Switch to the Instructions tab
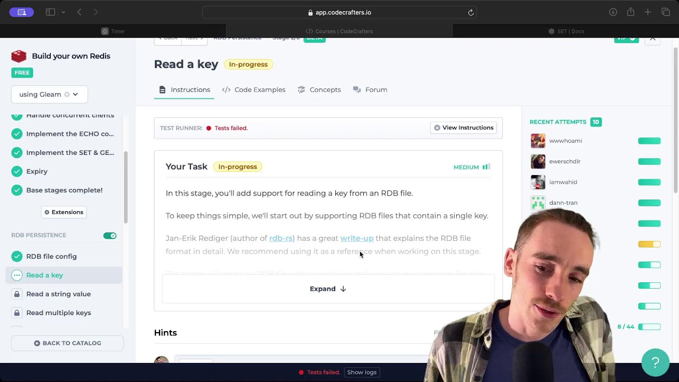 pos(185,90)
